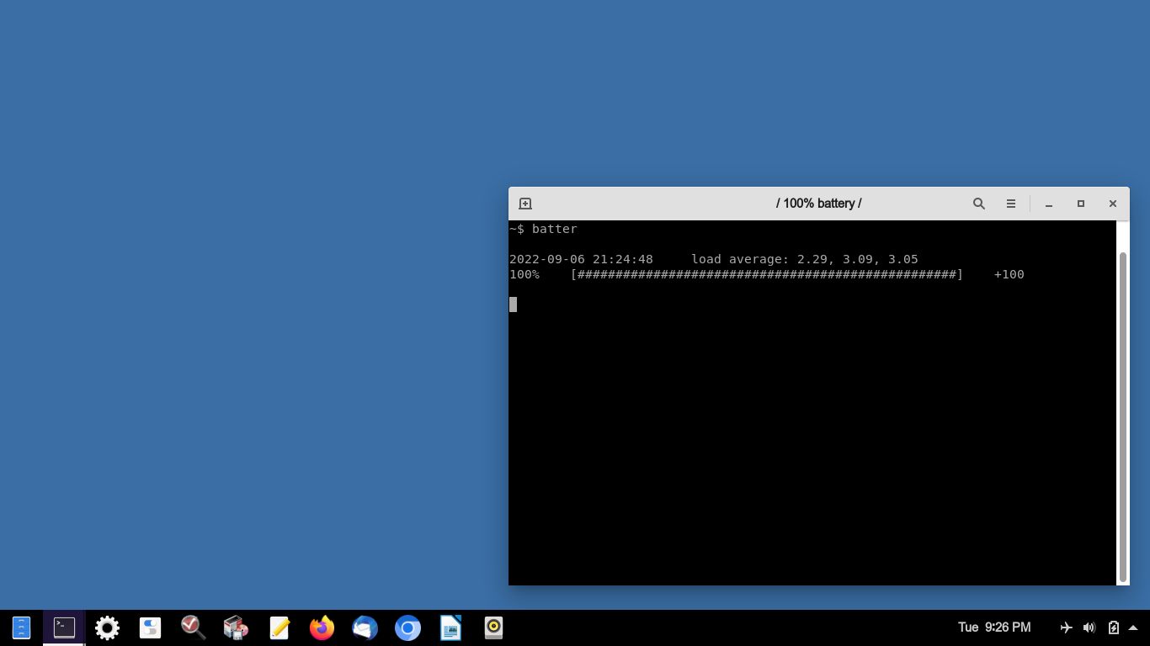Screen dimensions: 1150x646
Task: Maximize the terminal window
Action: 1081,204
